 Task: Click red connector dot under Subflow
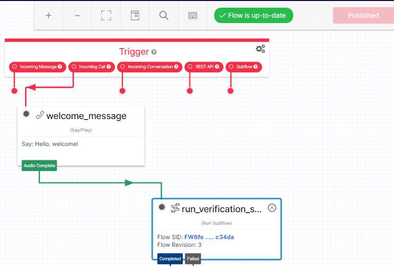click(231, 91)
